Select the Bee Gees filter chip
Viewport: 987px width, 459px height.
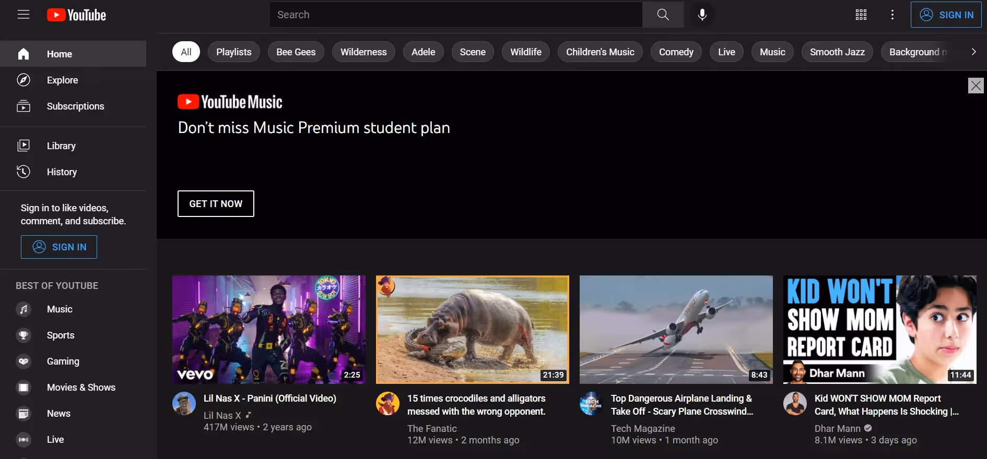[x=296, y=52]
